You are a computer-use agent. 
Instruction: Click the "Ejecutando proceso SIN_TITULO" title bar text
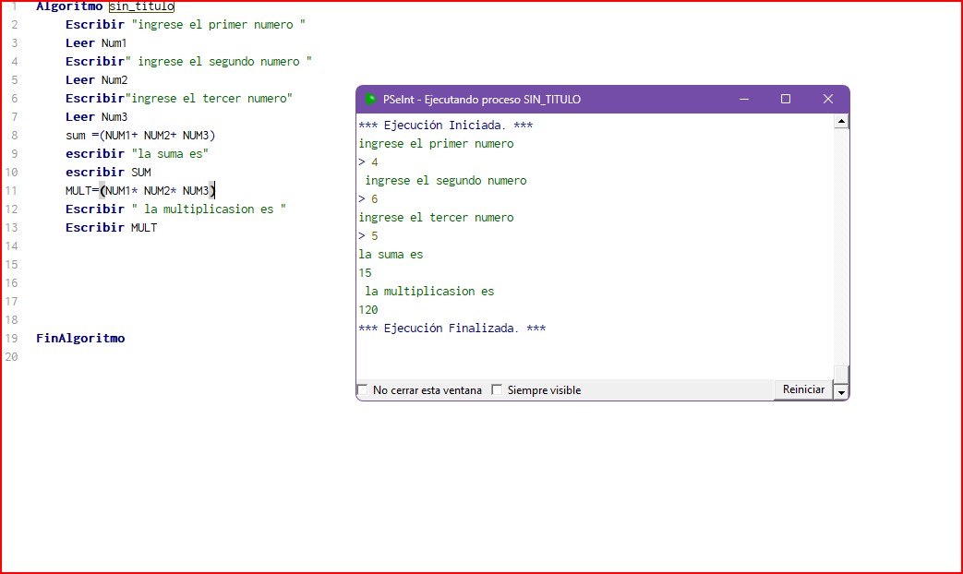tap(482, 100)
